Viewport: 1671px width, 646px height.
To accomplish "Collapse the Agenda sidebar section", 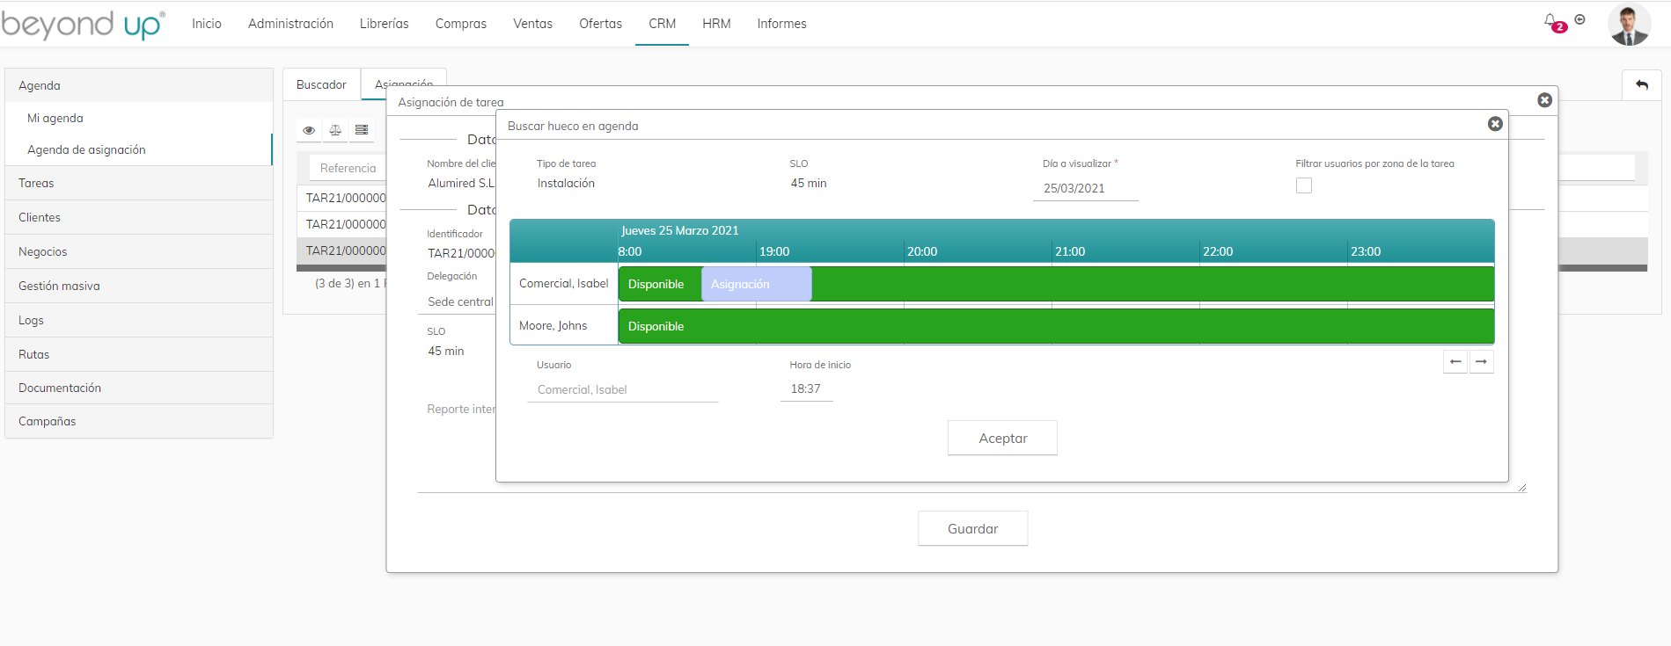I will 139,85.
